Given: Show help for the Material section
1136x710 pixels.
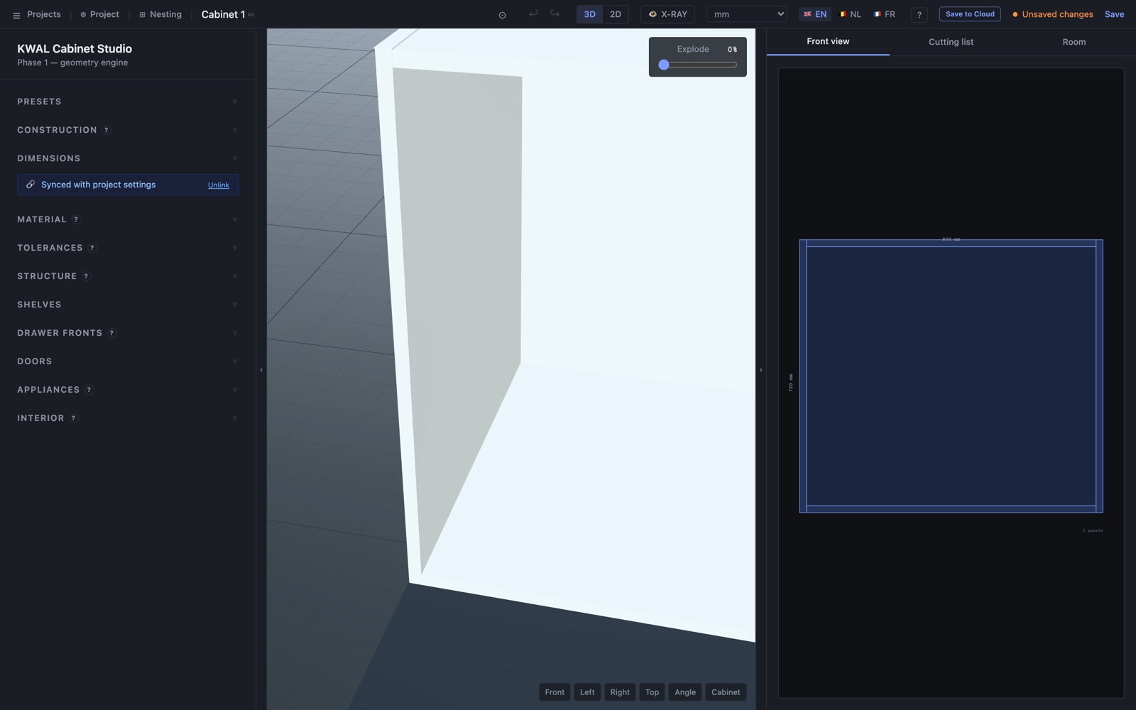Looking at the screenshot, I should [x=76, y=219].
